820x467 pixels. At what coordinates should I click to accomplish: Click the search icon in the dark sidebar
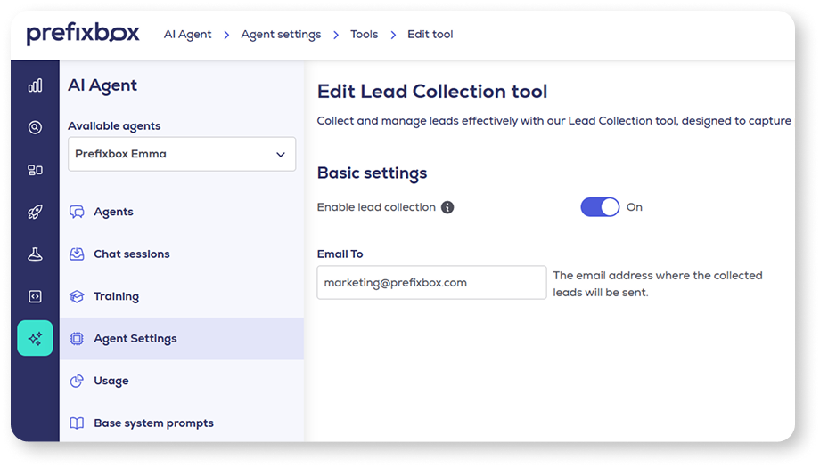click(x=35, y=127)
